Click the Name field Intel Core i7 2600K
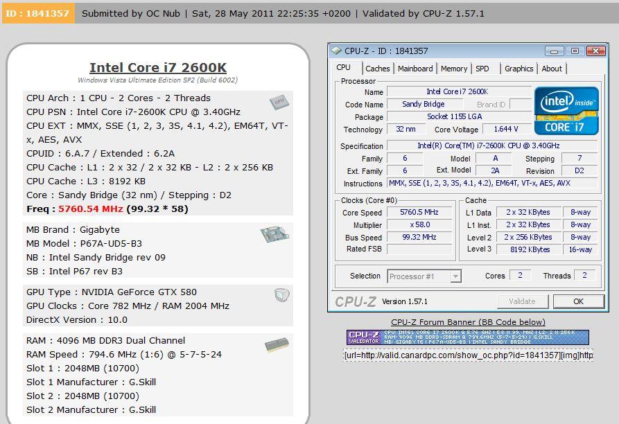Screen dimensions: 619x424 (x=458, y=91)
